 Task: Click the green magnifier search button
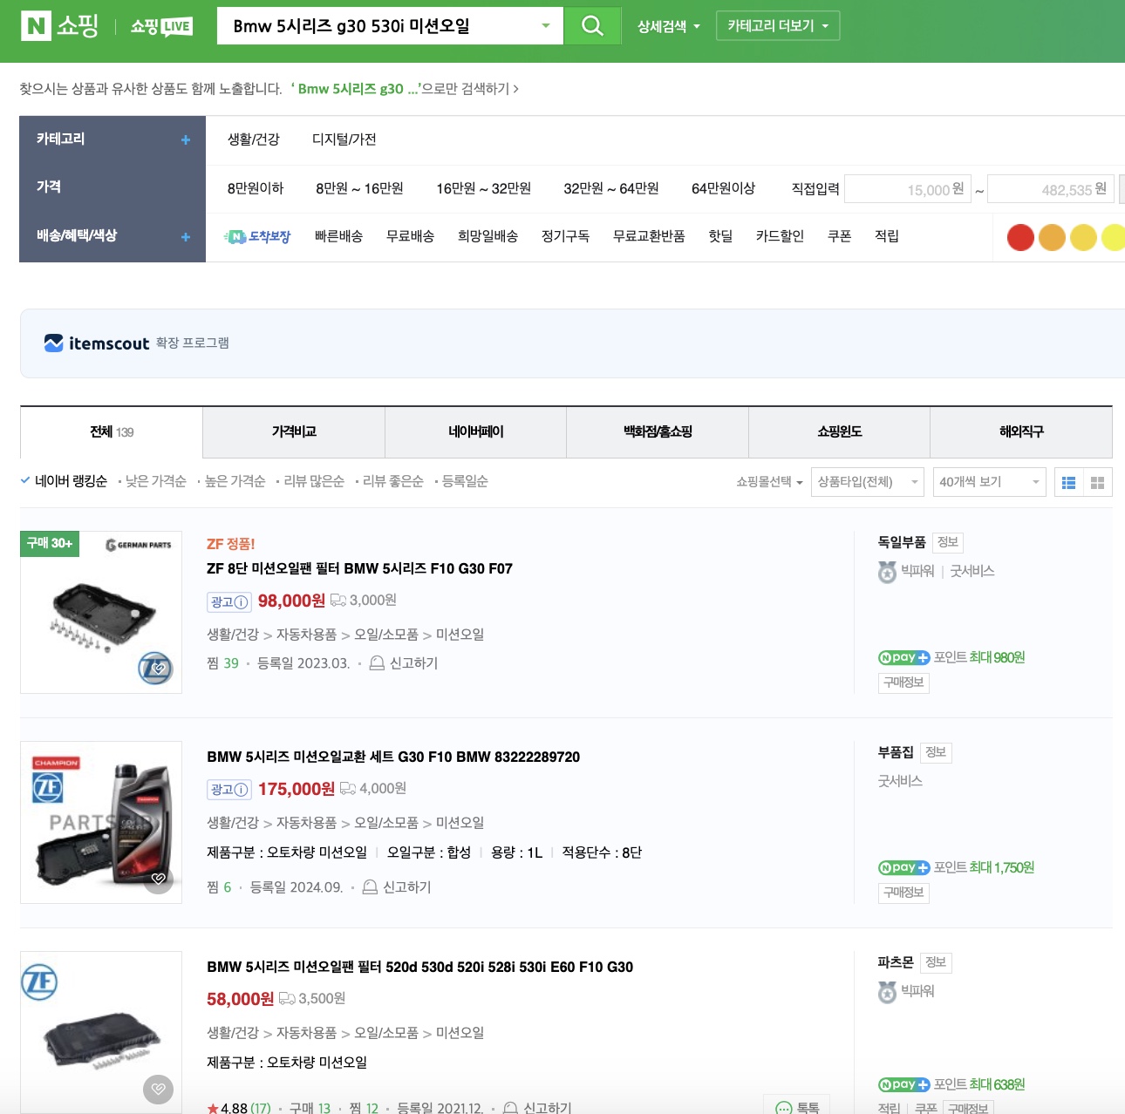pyautogui.click(x=592, y=26)
